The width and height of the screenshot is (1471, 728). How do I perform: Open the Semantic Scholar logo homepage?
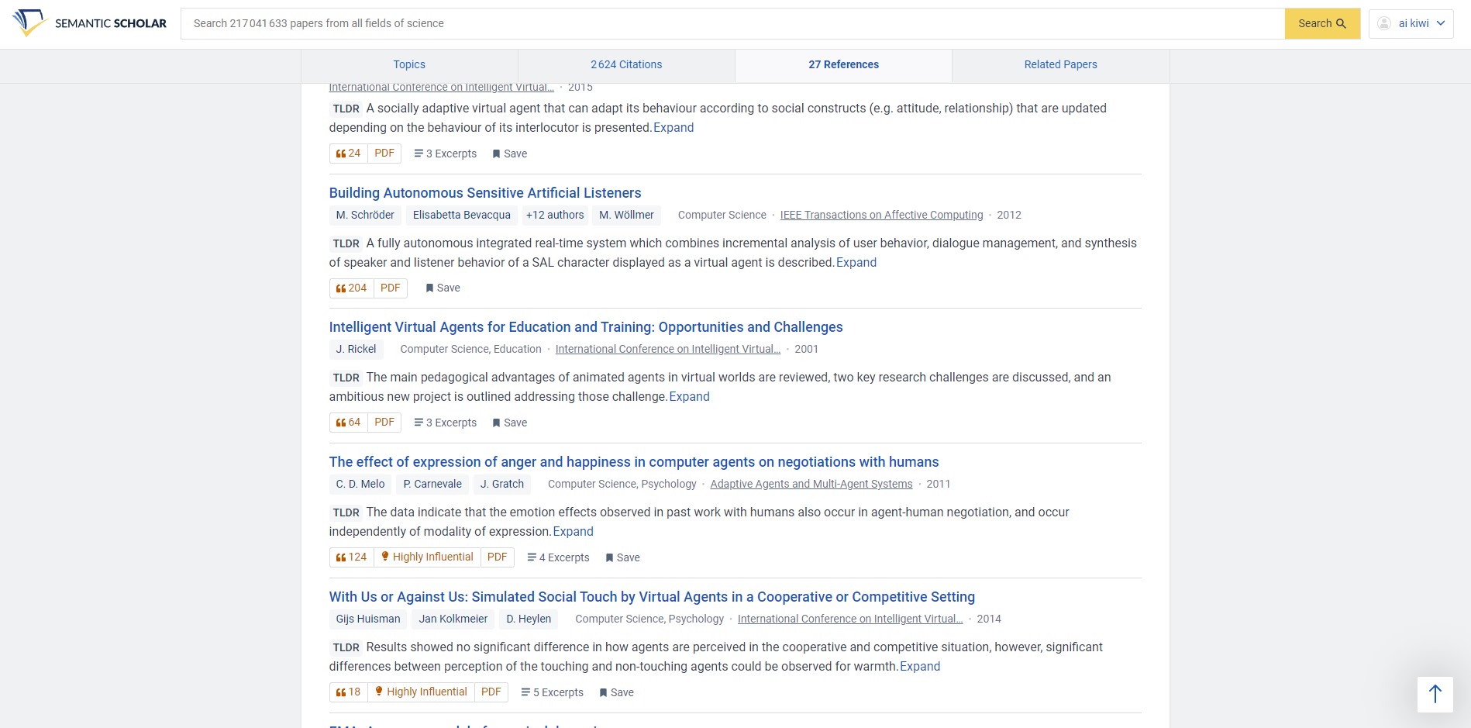[x=90, y=23]
